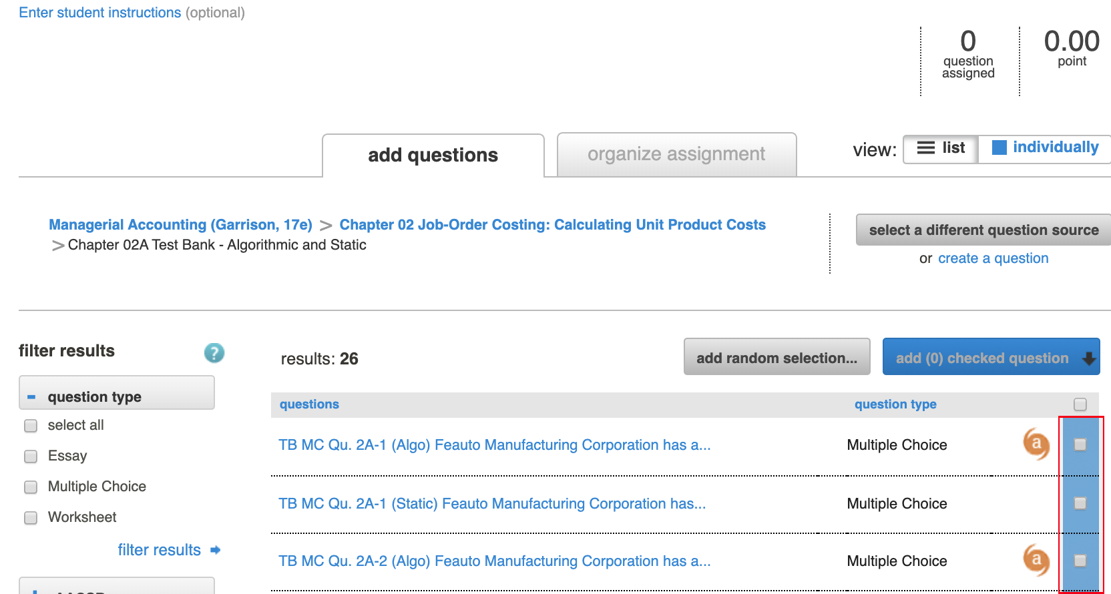The height and width of the screenshot is (594, 1111).
Task: Open the create a question link
Action: coord(993,259)
